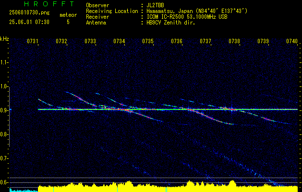
Task: Click the HROFFT title text
Action: (49, 4)
